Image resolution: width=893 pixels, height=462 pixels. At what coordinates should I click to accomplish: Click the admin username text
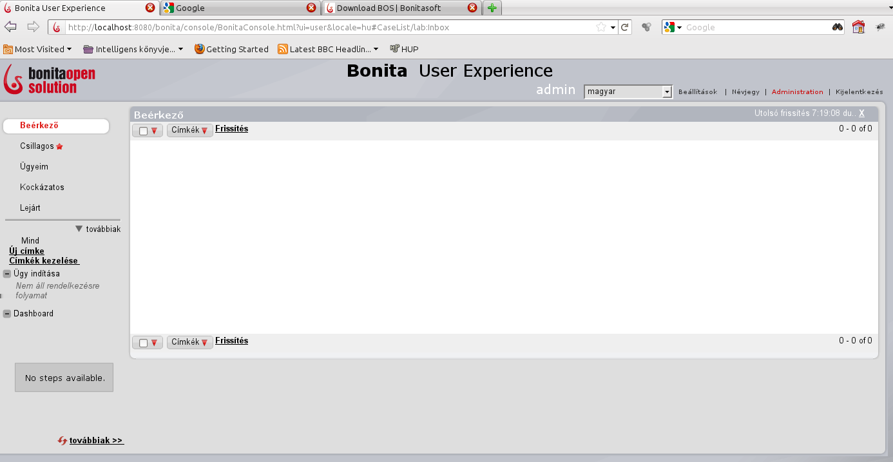(555, 90)
